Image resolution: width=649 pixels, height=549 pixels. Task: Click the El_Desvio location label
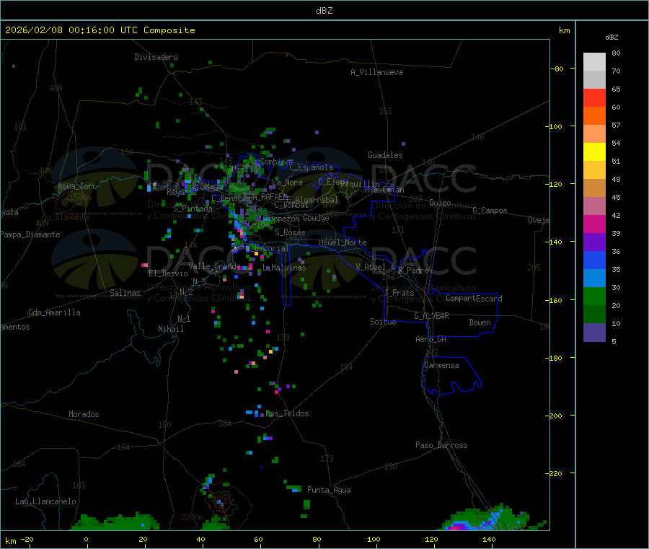pyautogui.click(x=169, y=273)
